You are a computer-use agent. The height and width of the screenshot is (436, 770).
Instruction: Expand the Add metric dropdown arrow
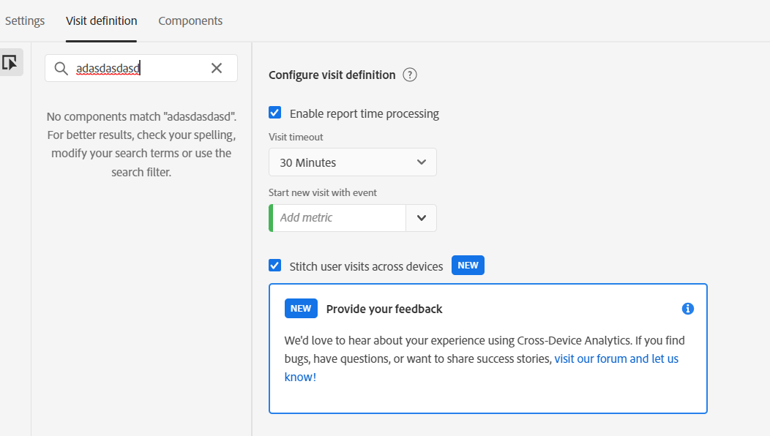pyautogui.click(x=421, y=217)
